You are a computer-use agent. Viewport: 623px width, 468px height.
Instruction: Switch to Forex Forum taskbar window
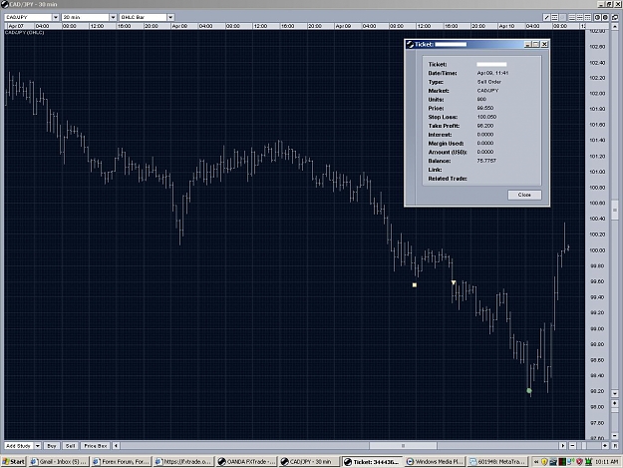(122, 462)
